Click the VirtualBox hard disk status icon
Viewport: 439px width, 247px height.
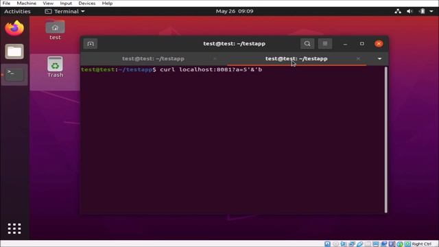(327, 244)
